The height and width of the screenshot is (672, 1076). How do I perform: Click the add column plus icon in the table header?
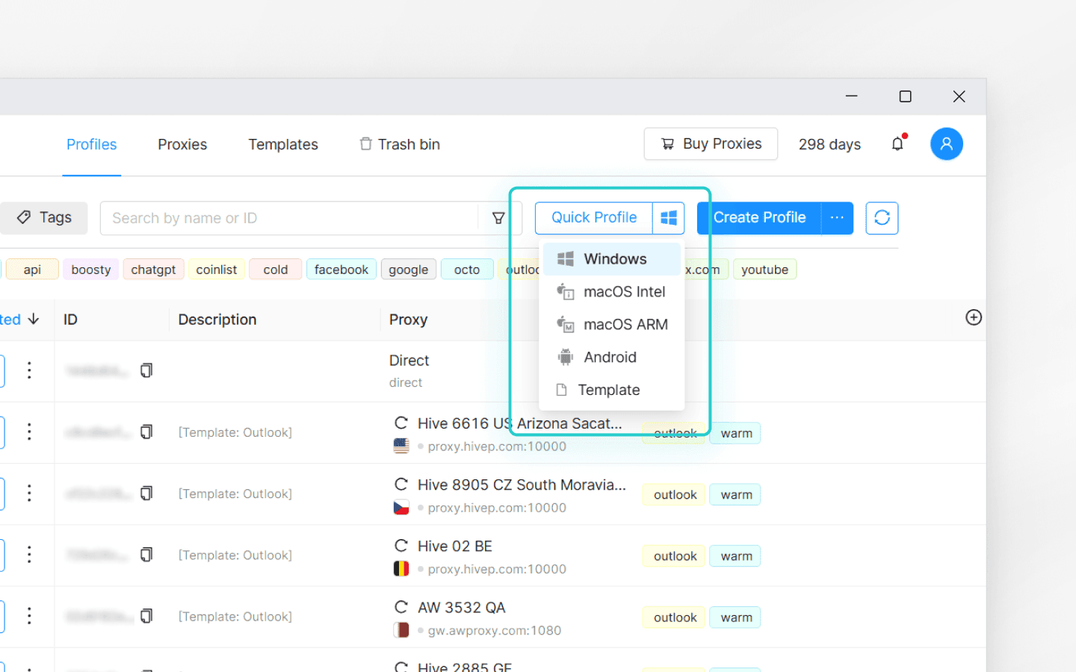coord(974,317)
